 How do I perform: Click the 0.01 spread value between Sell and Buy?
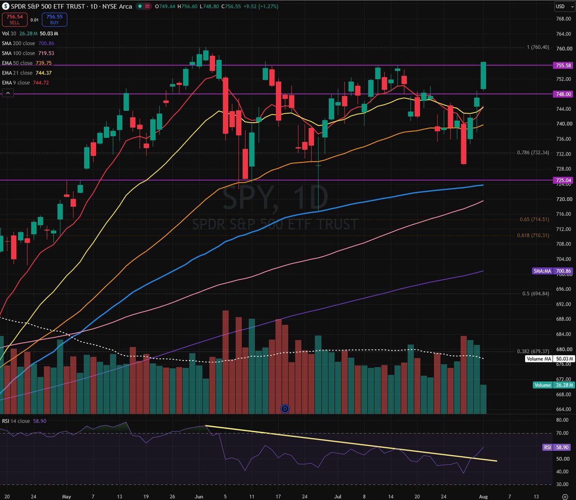(35, 20)
